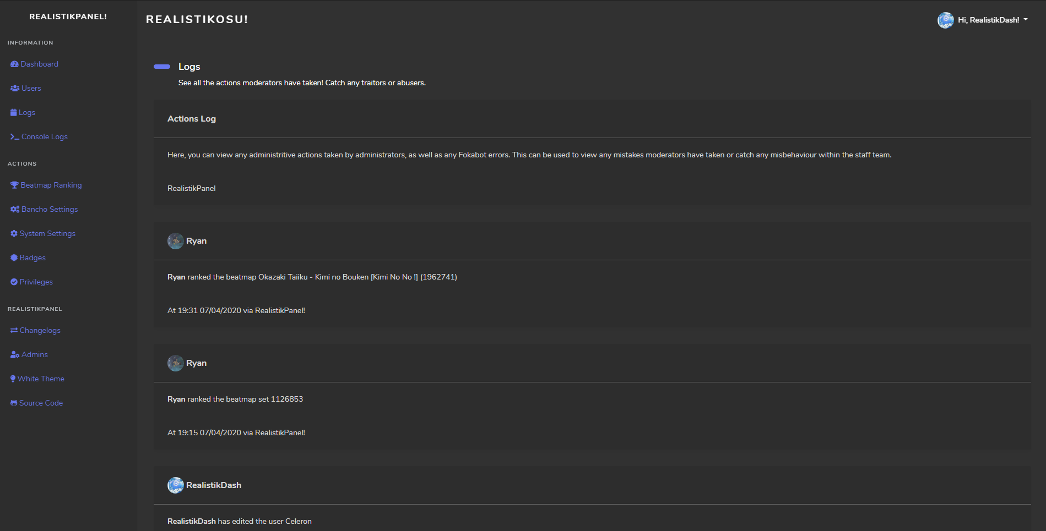The width and height of the screenshot is (1046, 531).
Task: Click Ryan's name on the beatmap set entry
Action: [197, 363]
